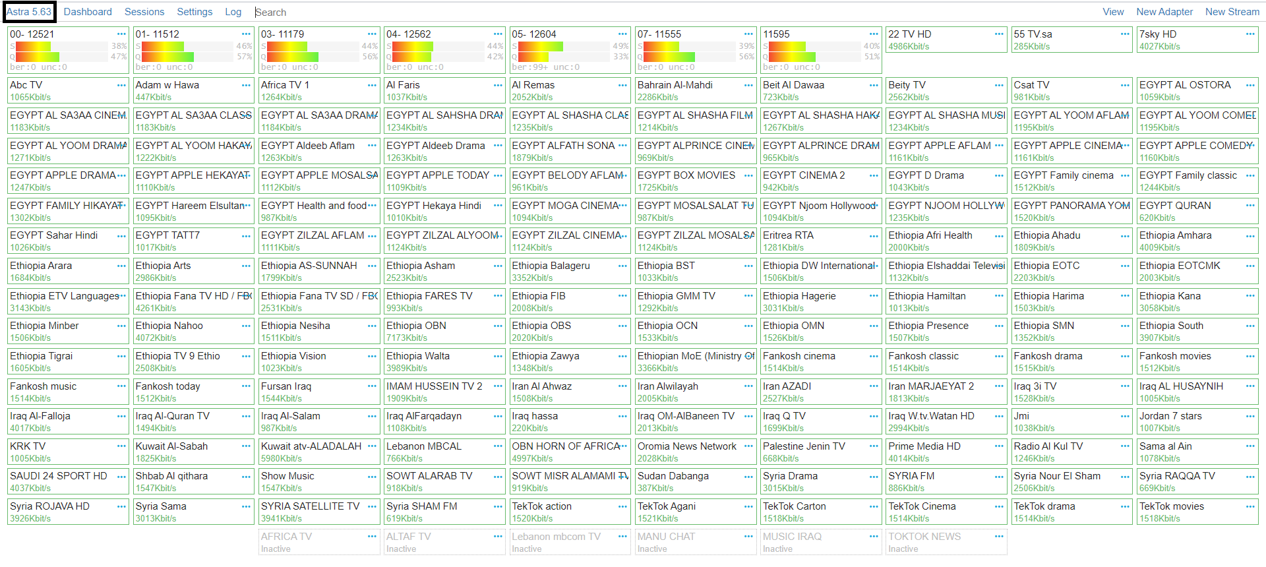Open the three-dot menu on 55 TV.sa

(1125, 34)
